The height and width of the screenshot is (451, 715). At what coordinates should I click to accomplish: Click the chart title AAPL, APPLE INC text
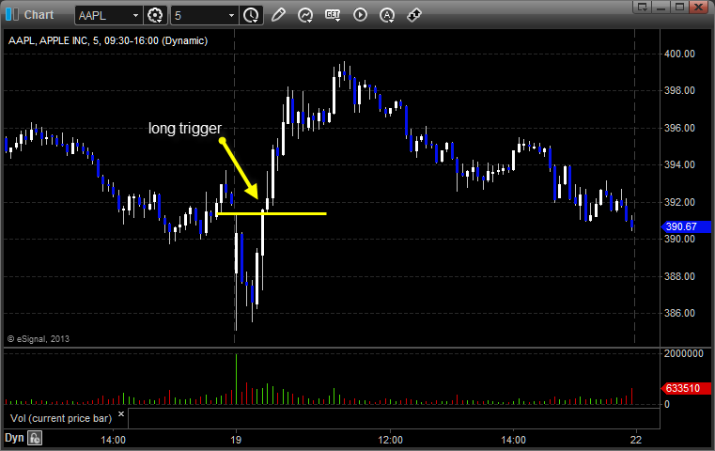coord(108,40)
